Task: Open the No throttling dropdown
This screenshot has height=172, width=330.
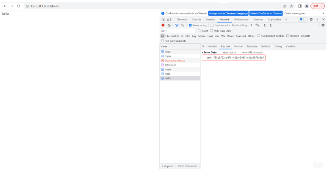Action: coord(242,25)
